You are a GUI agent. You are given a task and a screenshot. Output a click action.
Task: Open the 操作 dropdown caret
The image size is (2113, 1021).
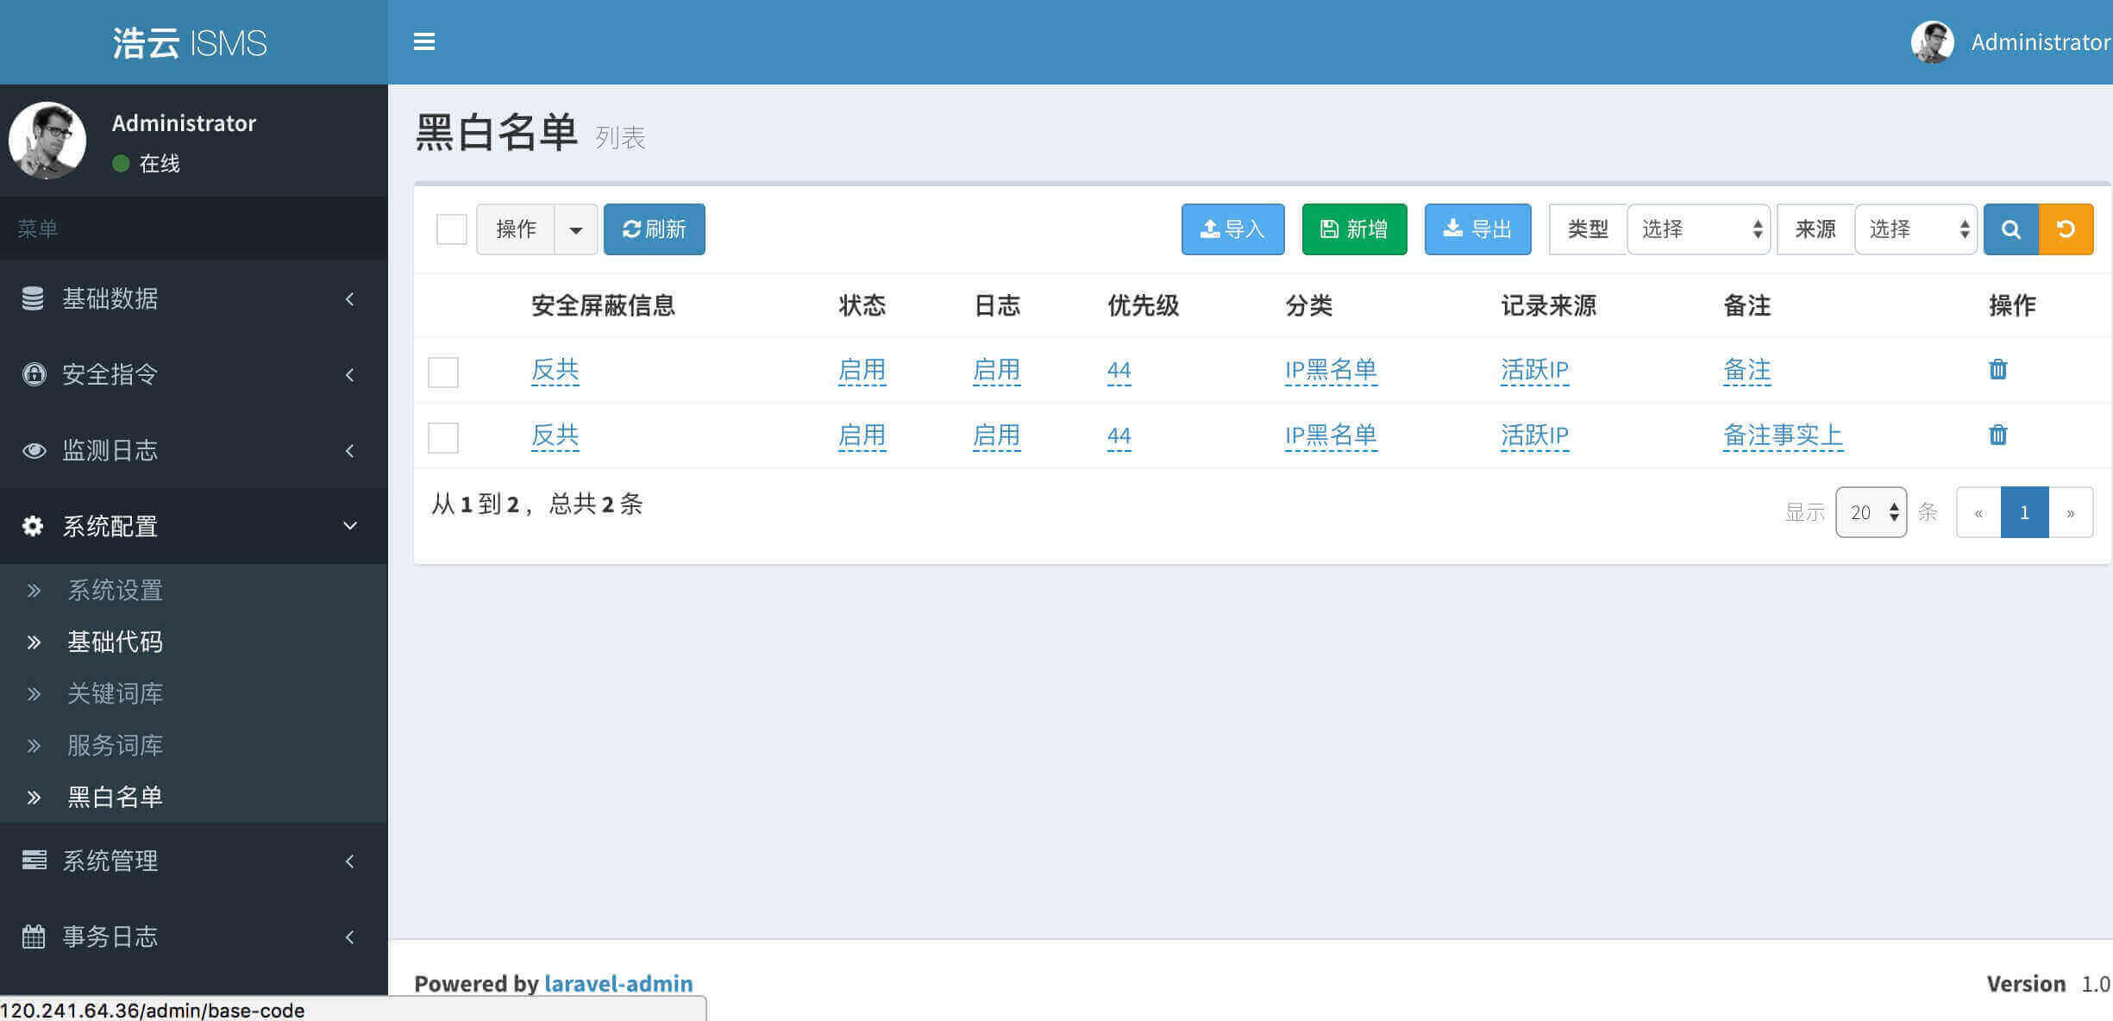point(575,229)
